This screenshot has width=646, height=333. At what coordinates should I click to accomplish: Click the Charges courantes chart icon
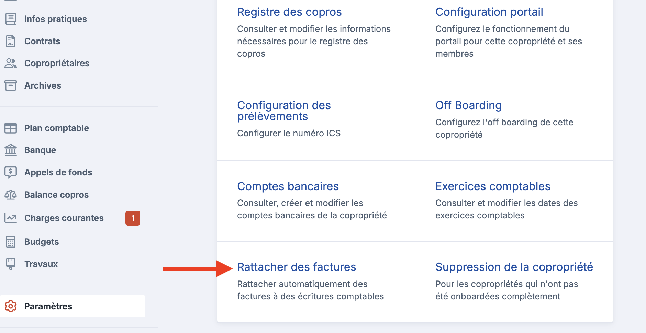coord(11,218)
